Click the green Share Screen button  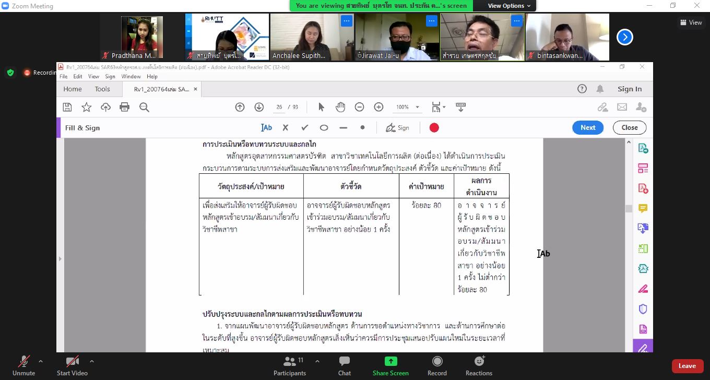point(390,365)
